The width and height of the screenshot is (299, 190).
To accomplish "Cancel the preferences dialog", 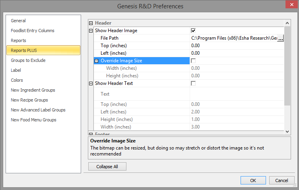I will pos(282,180).
